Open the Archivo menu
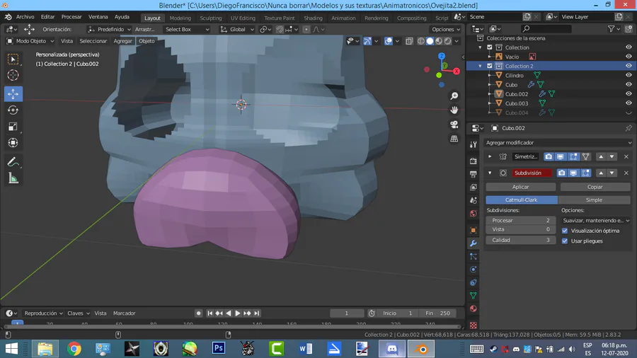637x358 pixels. (25, 17)
